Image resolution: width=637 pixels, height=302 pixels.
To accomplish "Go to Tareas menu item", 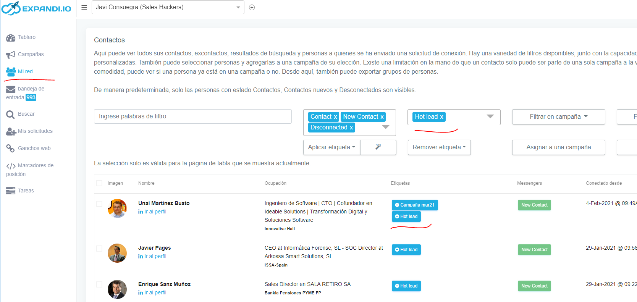I will (26, 191).
